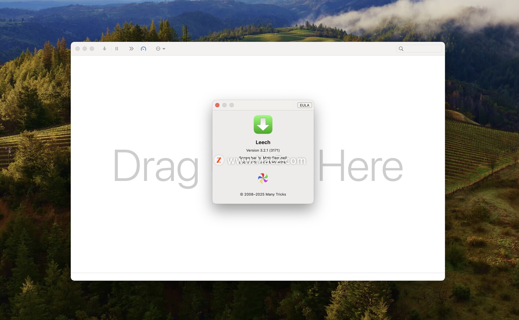Click the copyright Many Tricks text

point(263,194)
